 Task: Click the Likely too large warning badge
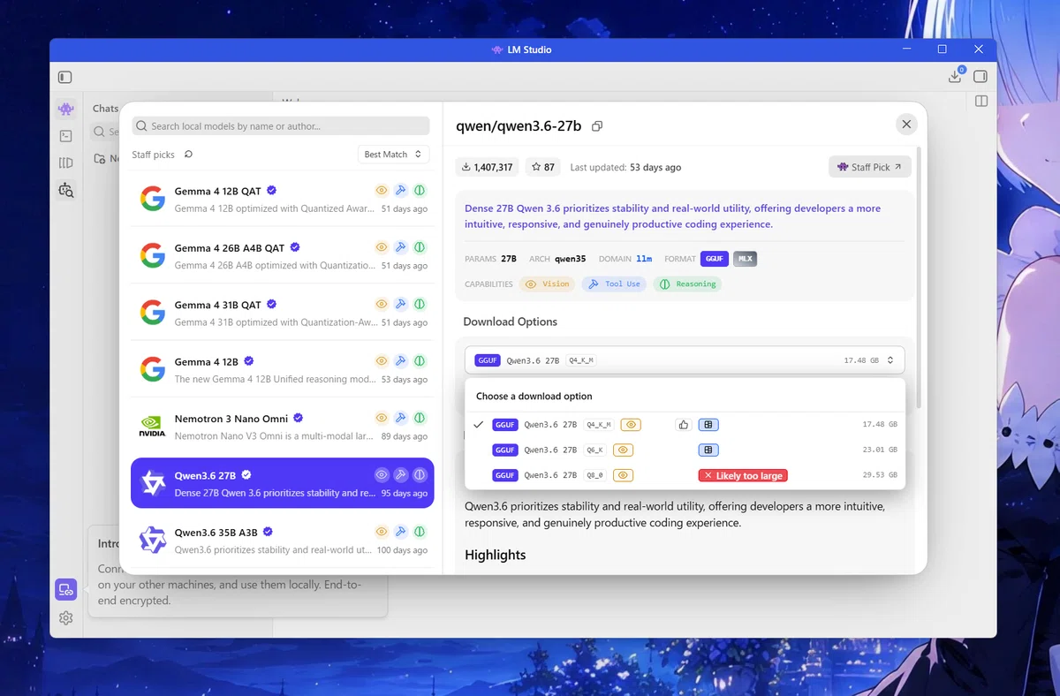[x=743, y=475]
